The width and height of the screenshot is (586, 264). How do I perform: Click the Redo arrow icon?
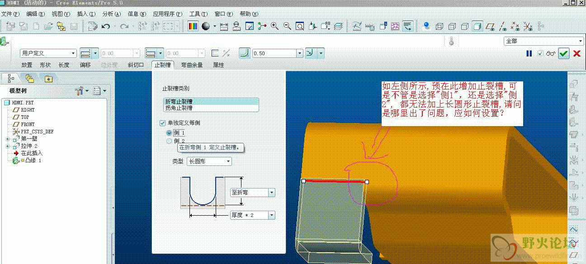pos(124,26)
